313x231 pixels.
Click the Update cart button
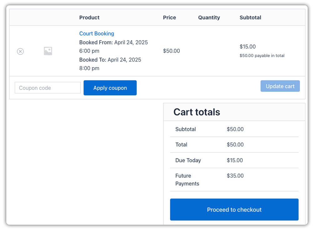pos(280,86)
